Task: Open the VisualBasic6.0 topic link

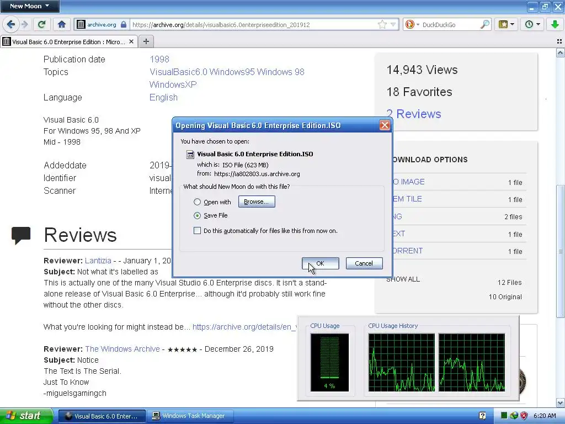Action: pyautogui.click(x=178, y=72)
